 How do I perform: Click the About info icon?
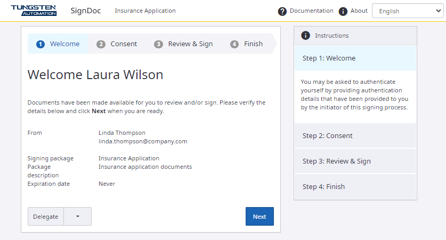point(343,11)
